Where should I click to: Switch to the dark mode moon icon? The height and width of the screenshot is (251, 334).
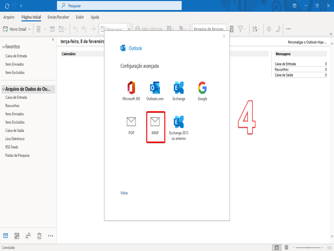pos(278,29)
